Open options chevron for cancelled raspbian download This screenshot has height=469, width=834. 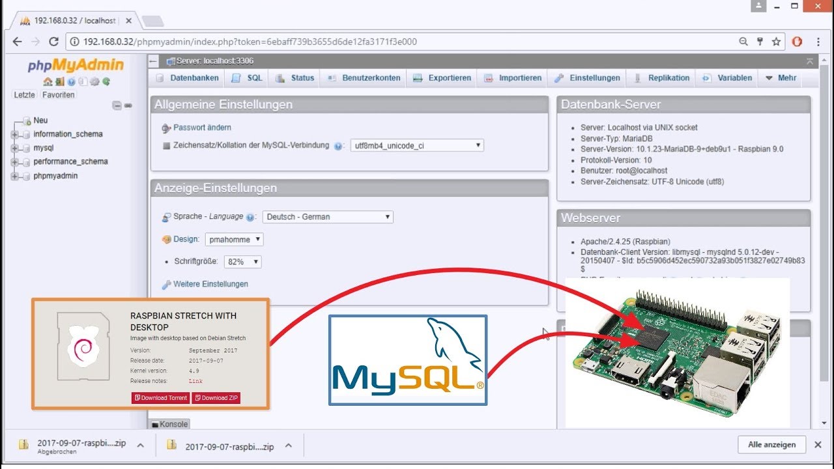tap(139, 445)
